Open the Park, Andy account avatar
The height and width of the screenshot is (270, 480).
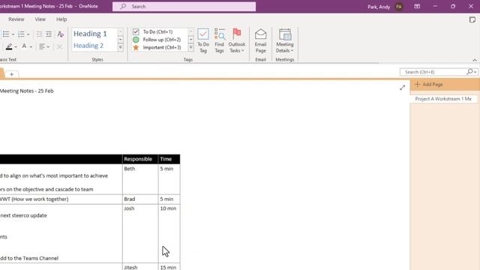pos(398,7)
